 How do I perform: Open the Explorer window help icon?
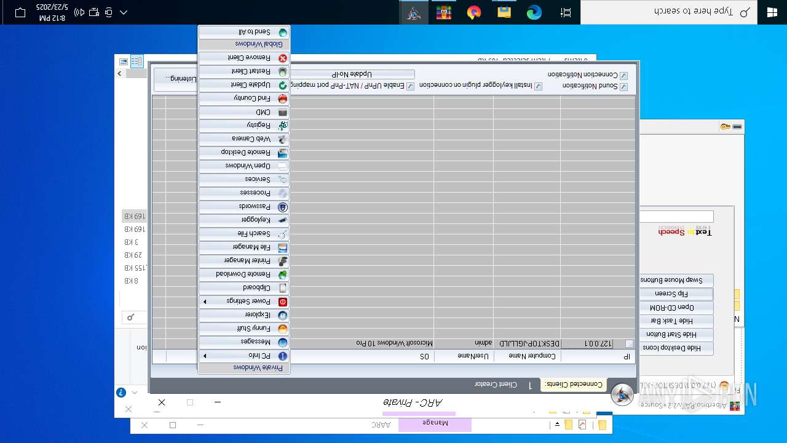tap(121, 393)
